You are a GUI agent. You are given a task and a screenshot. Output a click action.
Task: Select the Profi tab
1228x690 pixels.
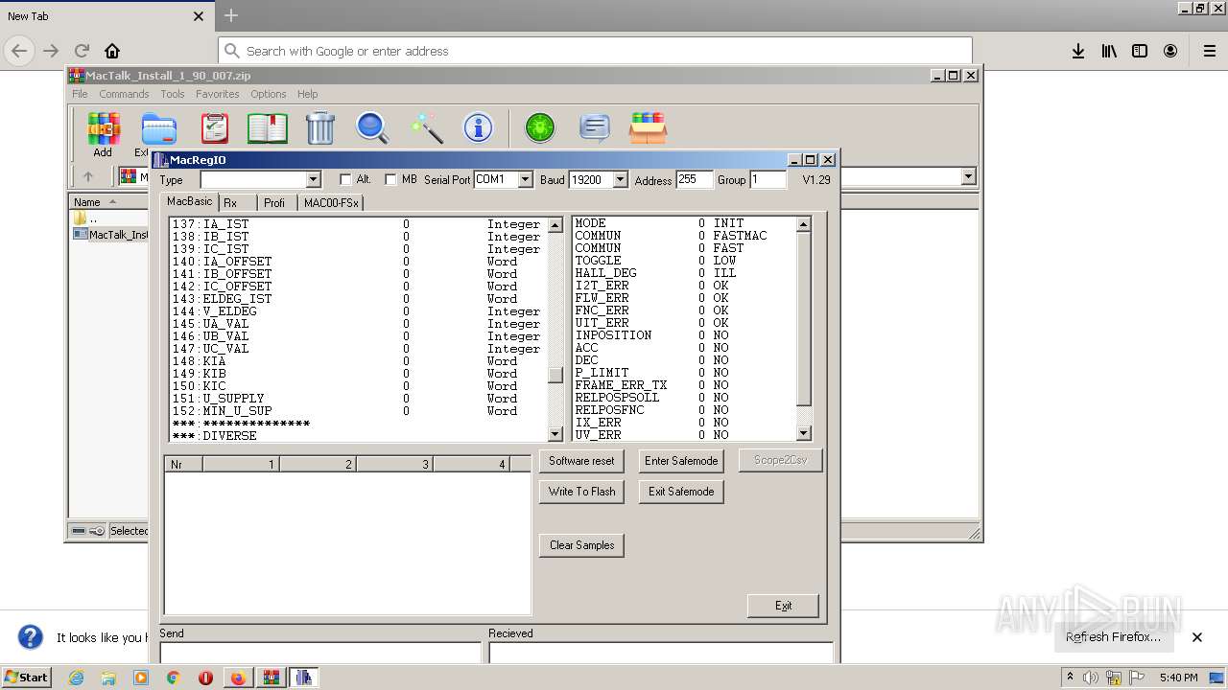click(x=274, y=203)
